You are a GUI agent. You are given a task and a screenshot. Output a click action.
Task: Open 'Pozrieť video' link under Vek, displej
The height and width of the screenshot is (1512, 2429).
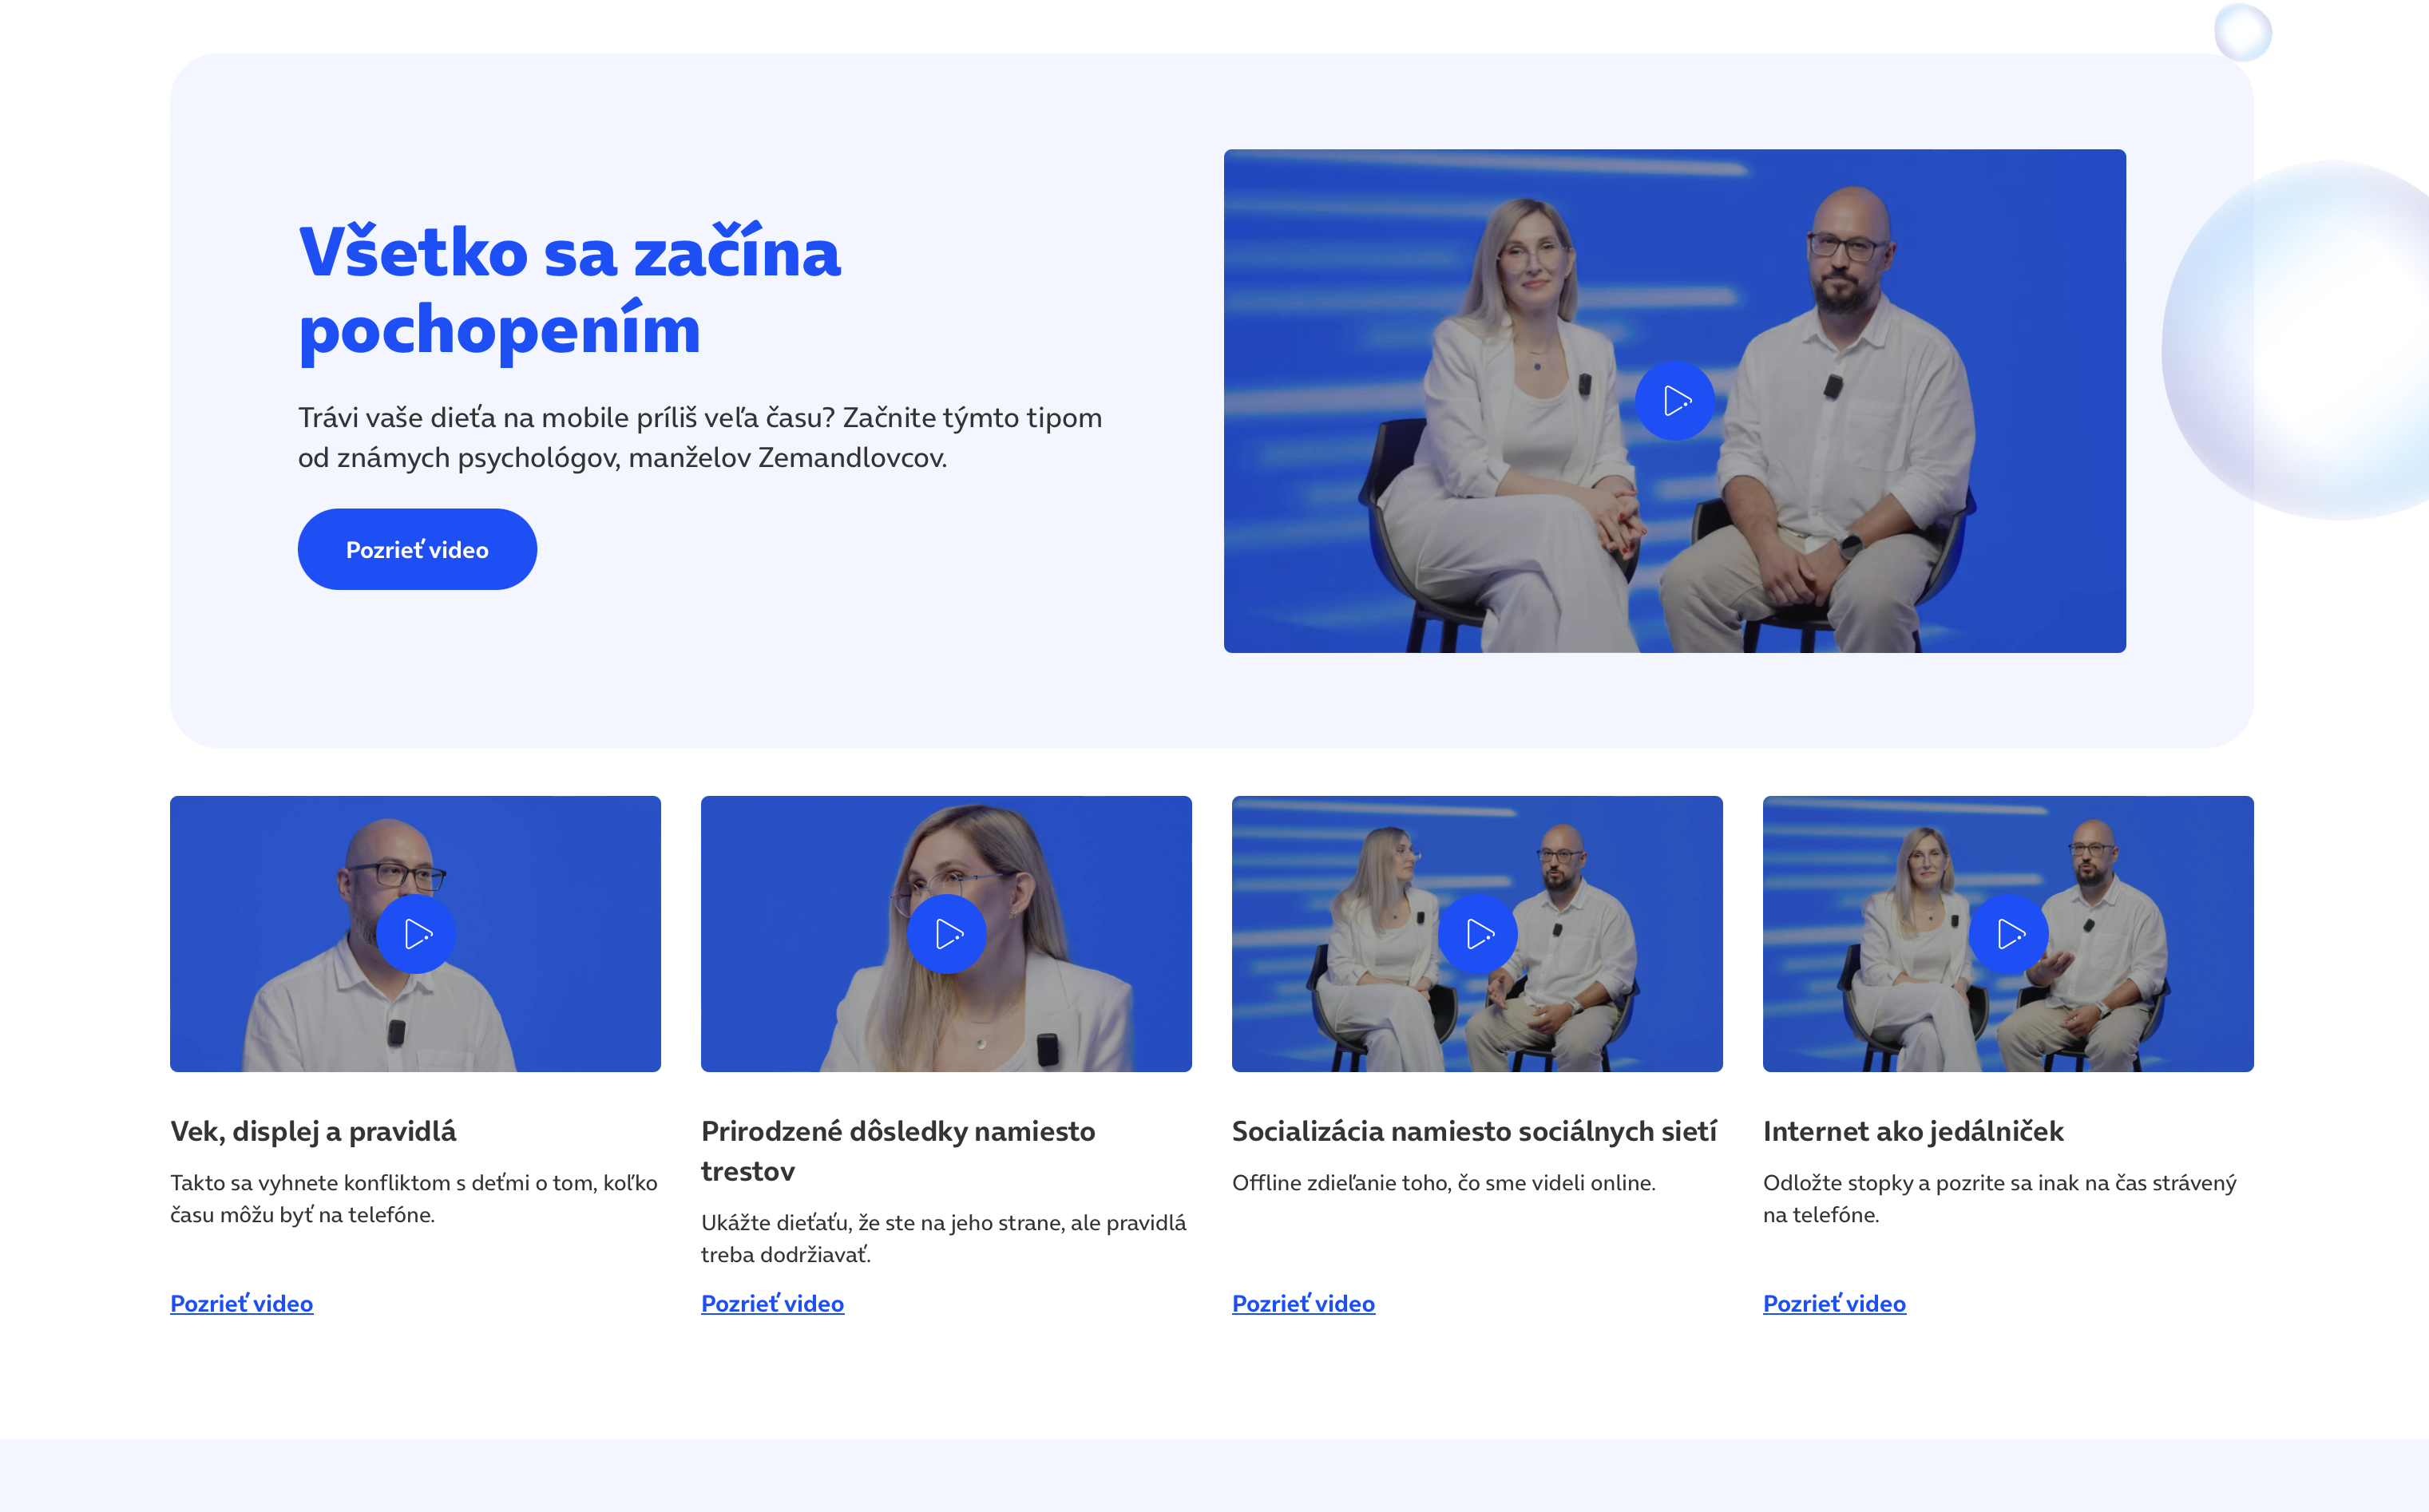[241, 1303]
